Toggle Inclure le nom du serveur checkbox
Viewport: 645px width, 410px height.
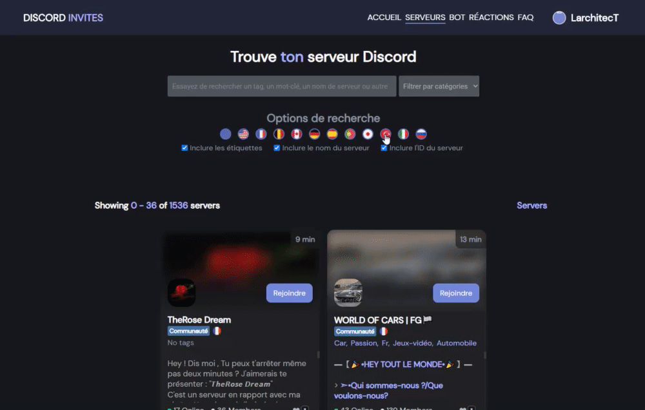[277, 148]
